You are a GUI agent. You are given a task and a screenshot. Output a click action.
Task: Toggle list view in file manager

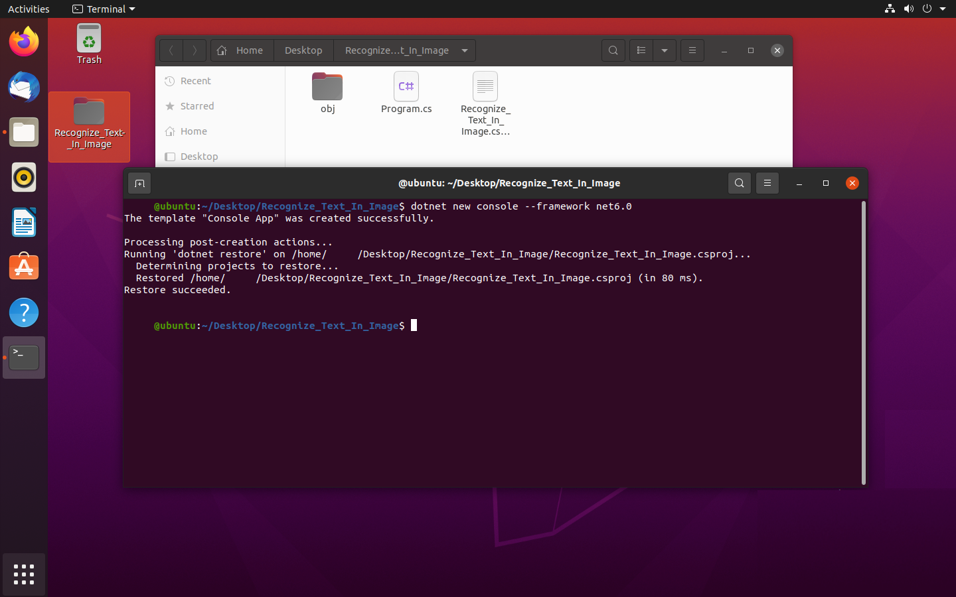(641, 50)
